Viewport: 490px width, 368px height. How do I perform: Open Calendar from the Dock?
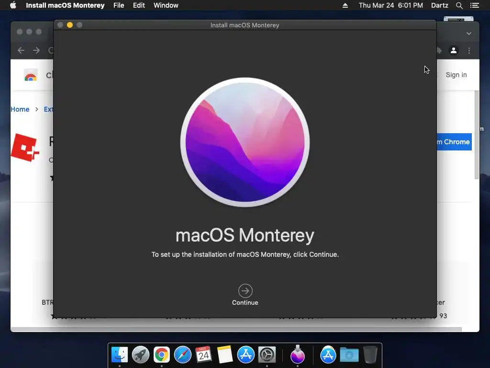click(x=203, y=355)
